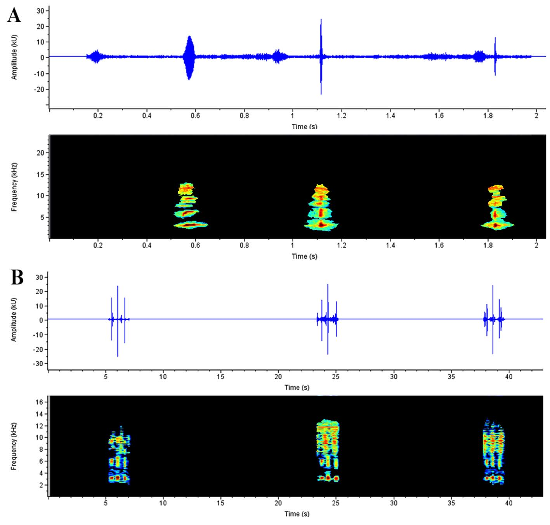The height and width of the screenshot is (525, 550).
Task: Click "1.4" time tick under panel A waveform
Action: (390, 116)
